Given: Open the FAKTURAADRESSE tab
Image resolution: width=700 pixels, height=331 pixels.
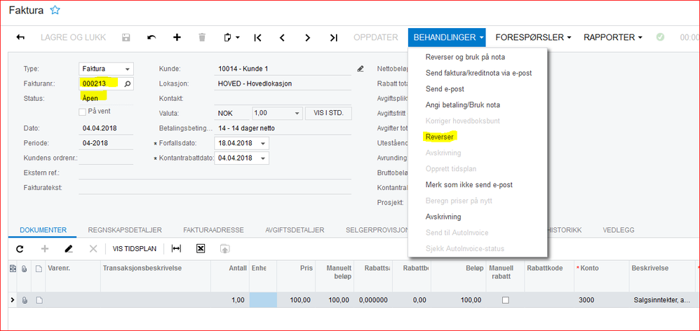Looking at the screenshot, I should pyautogui.click(x=213, y=230).
